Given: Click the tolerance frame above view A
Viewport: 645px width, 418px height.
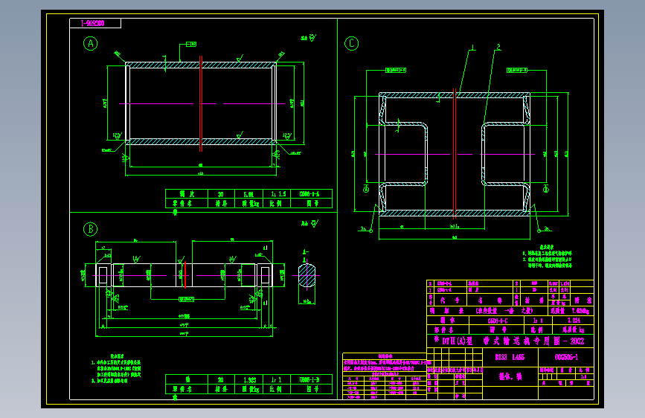Looking at the screenshot, I should [x=191, y=44].
